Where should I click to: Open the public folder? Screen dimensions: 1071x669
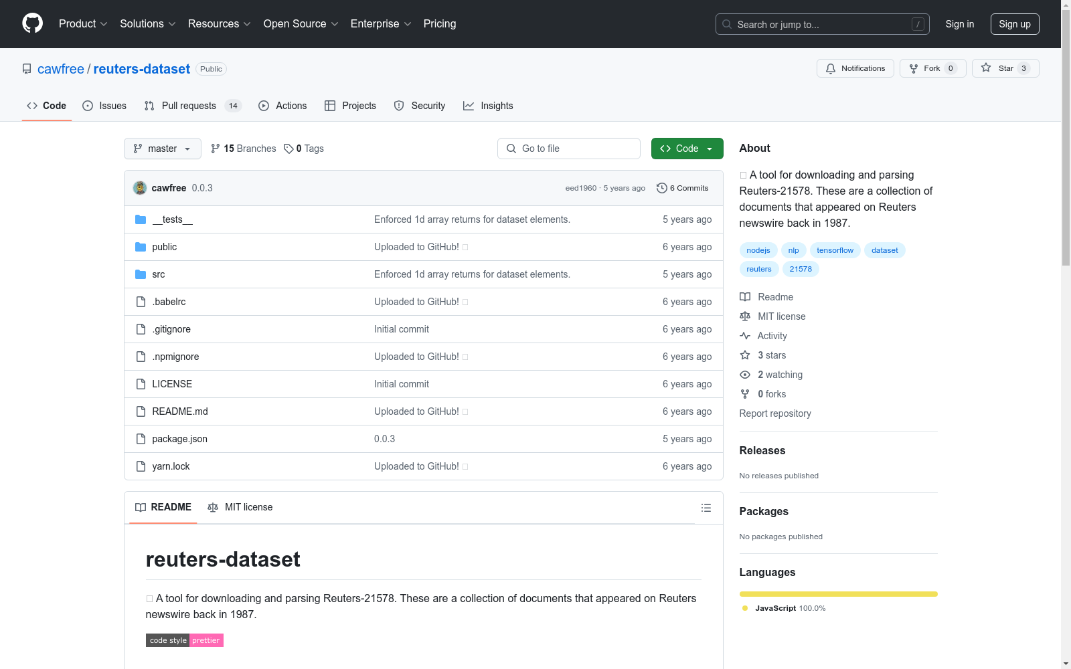pyautogui.click(x=164, y=247)
